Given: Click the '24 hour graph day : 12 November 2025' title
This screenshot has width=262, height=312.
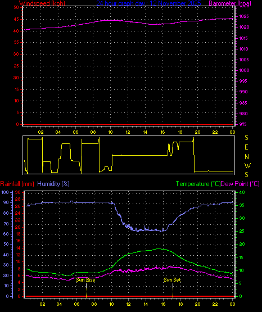Looking at the screenshot, I should click(148, 3).
